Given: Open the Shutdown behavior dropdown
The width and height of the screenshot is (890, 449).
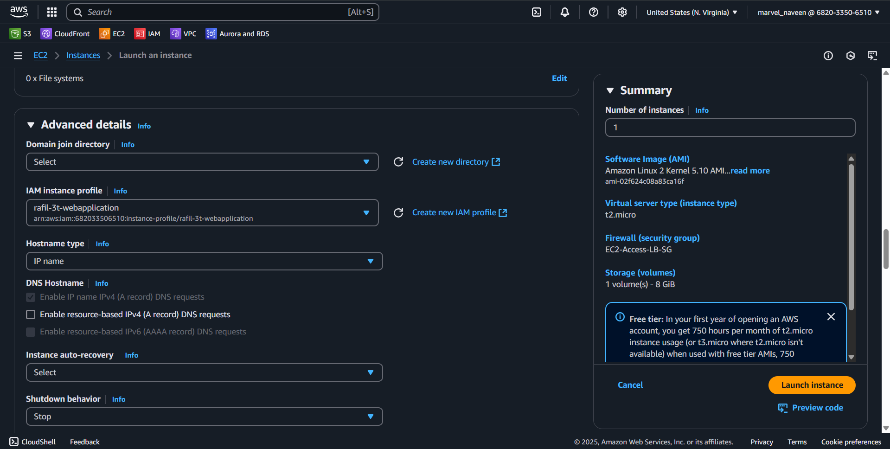Looking at the screenshot, I should pyautogui.click(x=205, y=417).
